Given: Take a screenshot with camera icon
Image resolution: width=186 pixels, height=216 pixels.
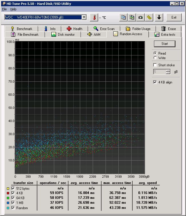Looking at the screenshot, I should click(140, 17).
